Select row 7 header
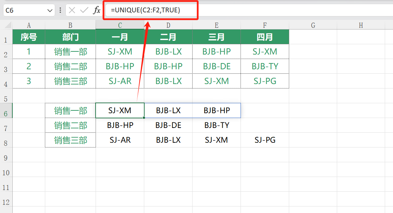The height and width of the screenshot is (213, 393). [x=6, y=126]
